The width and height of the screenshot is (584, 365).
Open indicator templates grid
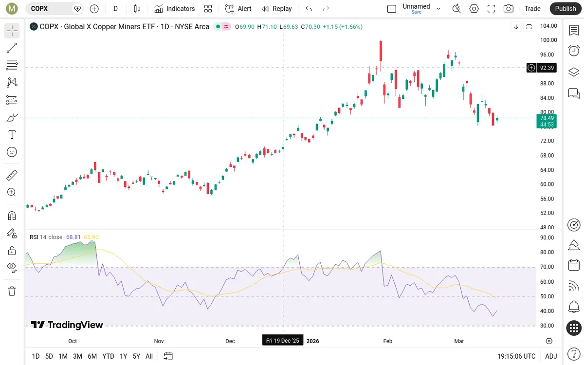(208, 8)
